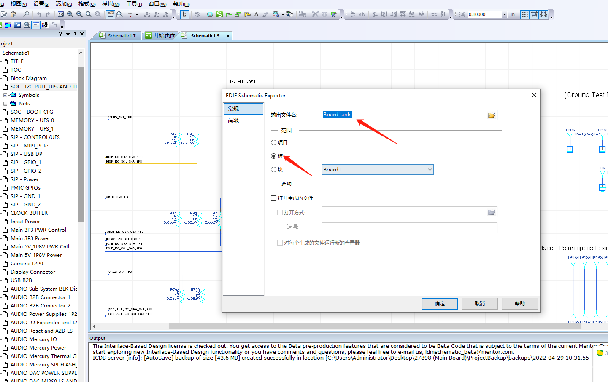This screenshot has height=382, width=608.
Task: Click the selection filter funnel icon
Action: click(x=130, y=14)
